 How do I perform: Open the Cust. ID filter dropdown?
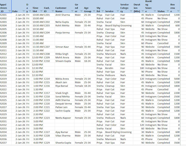53,11
